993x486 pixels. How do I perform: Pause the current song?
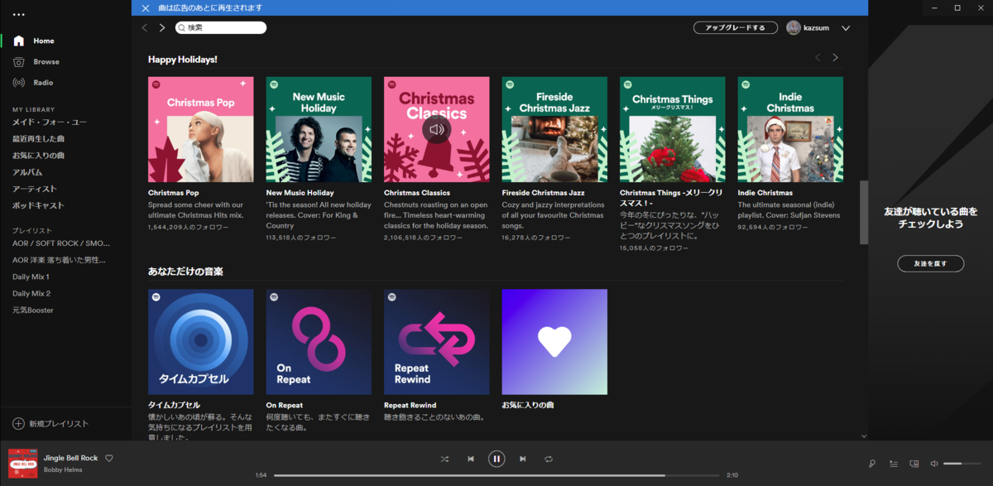pyautogui.click(x=496, y=459)
